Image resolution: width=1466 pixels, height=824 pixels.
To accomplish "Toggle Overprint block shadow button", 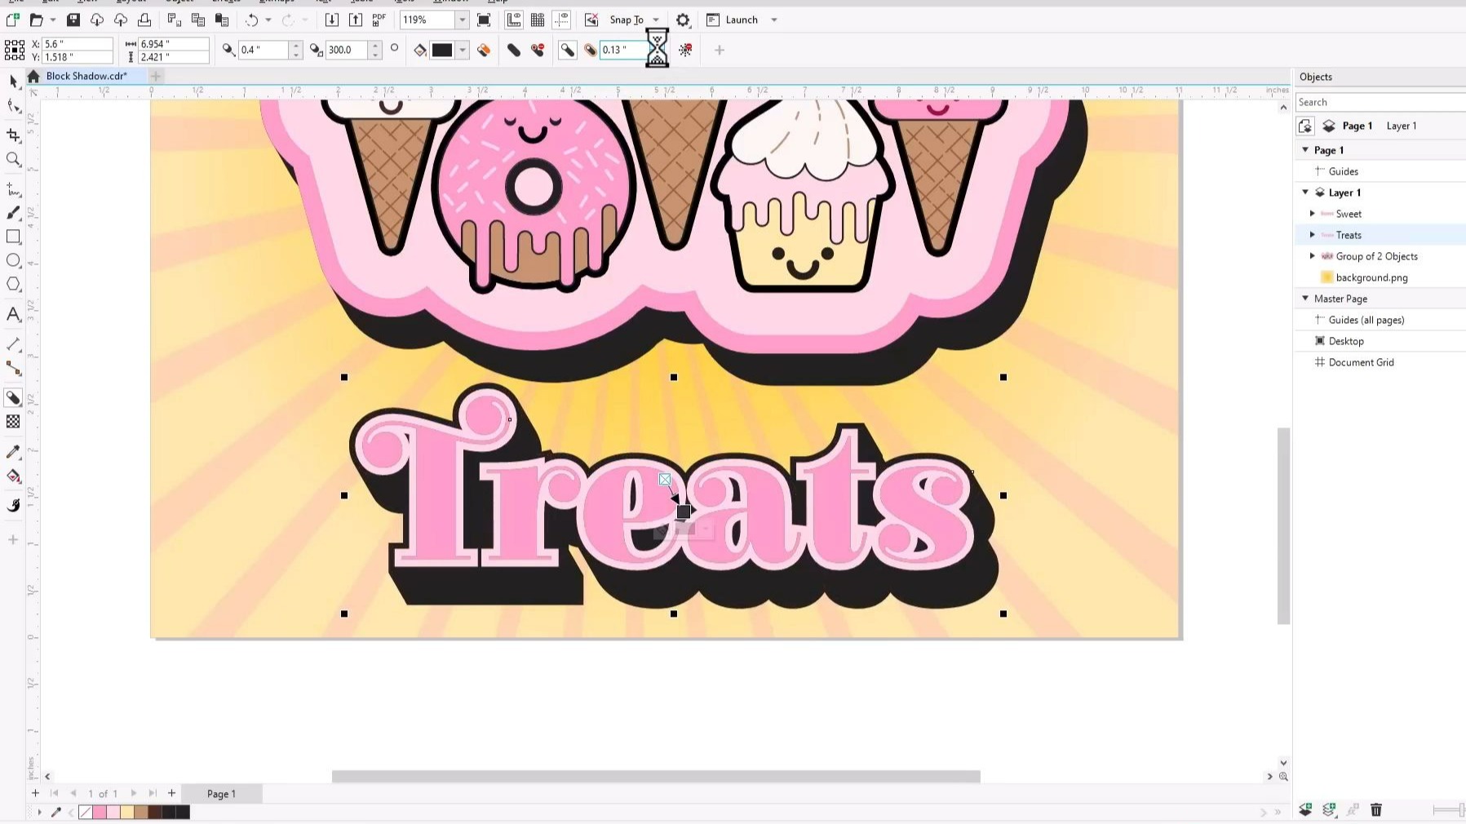I will (484, 50).
